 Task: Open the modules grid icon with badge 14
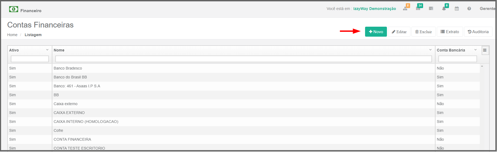pos(418,9)
